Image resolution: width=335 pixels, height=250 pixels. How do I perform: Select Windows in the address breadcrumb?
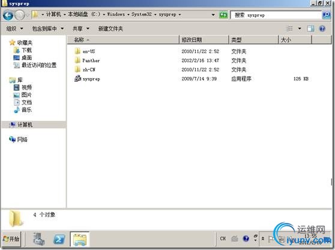tap(116, 14)
